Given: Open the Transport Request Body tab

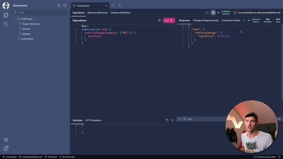Looking at the screenshot, I should tap(206, 20).
